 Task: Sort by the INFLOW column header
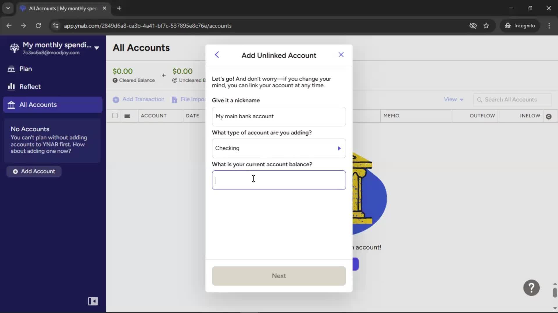pyautogui.click(x=530, y=116)
